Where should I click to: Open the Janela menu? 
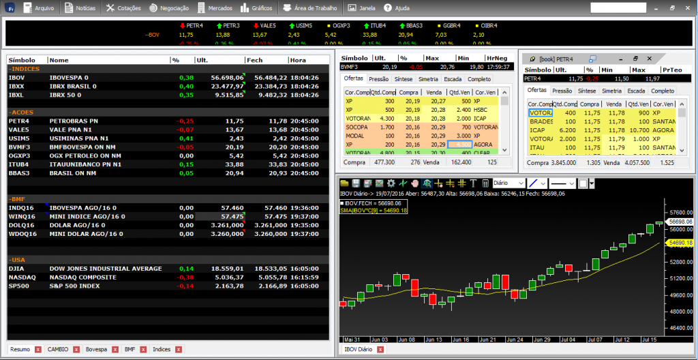361,7
